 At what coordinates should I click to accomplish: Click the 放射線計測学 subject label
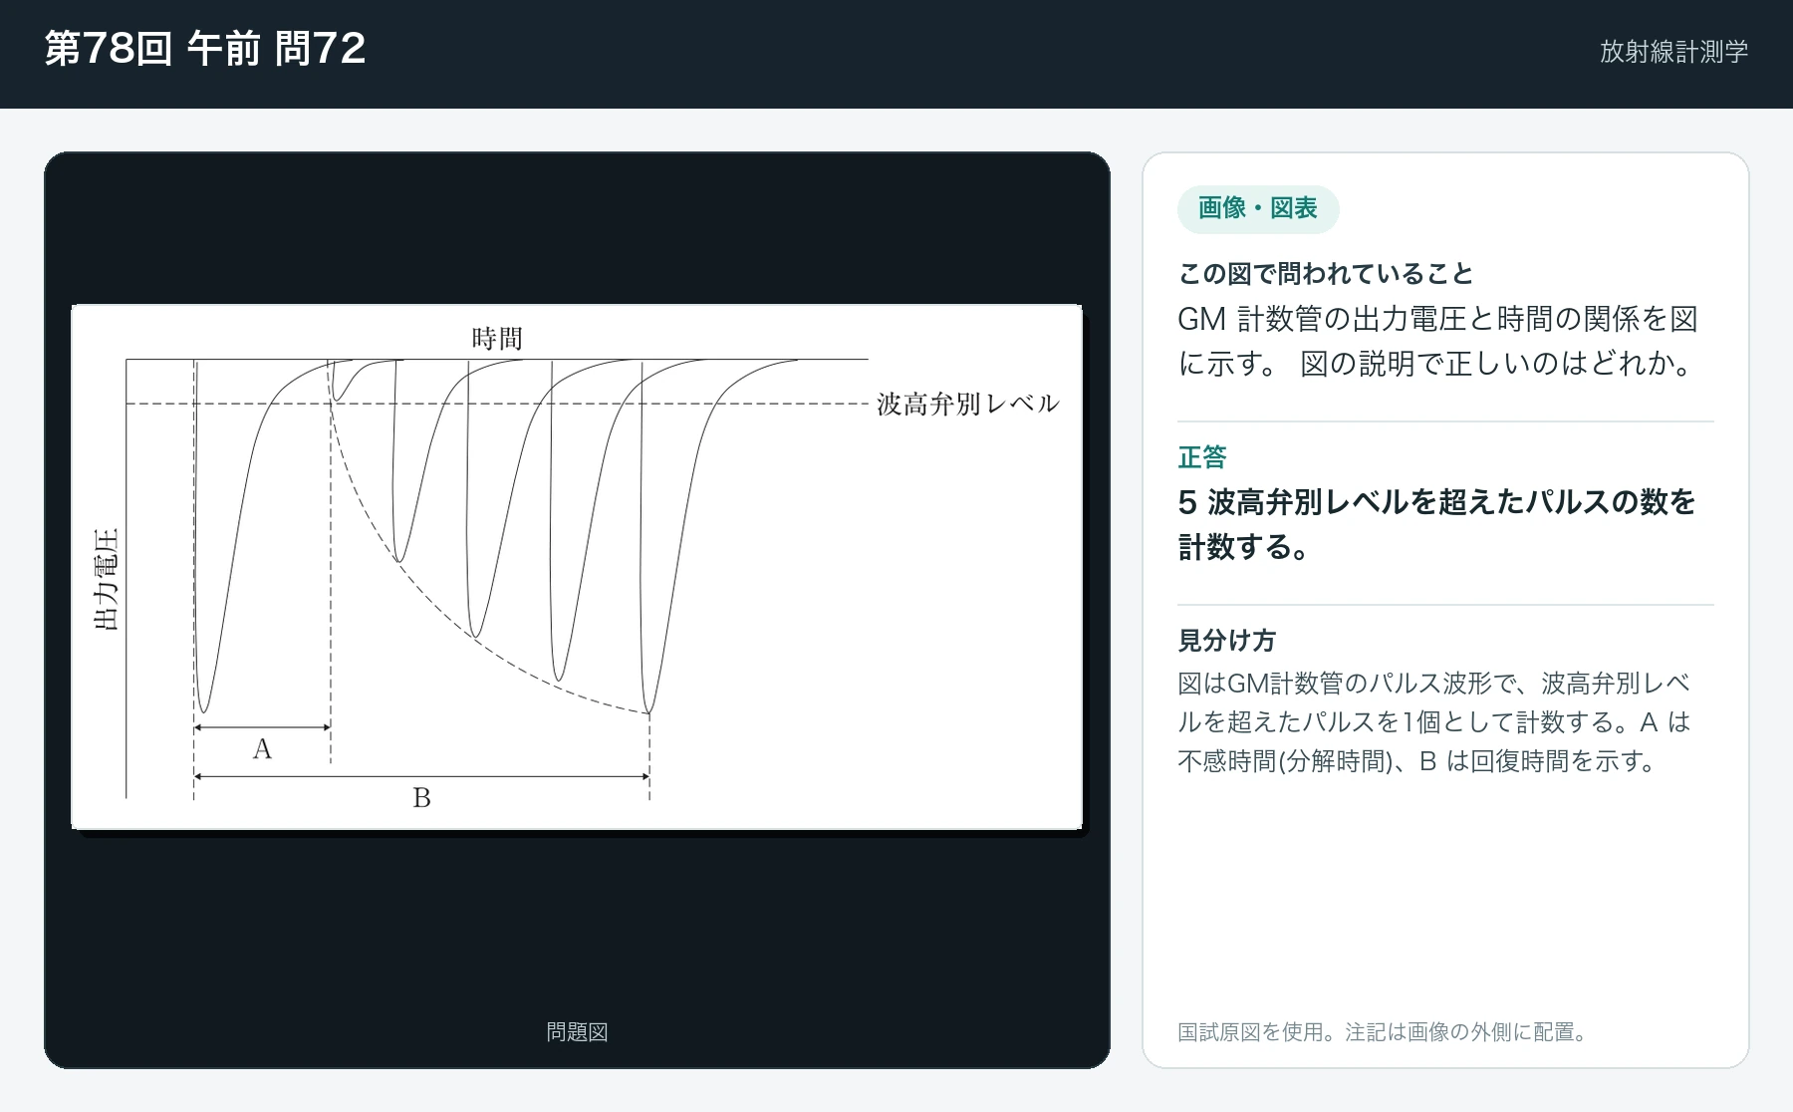[x=1673, y=52]
